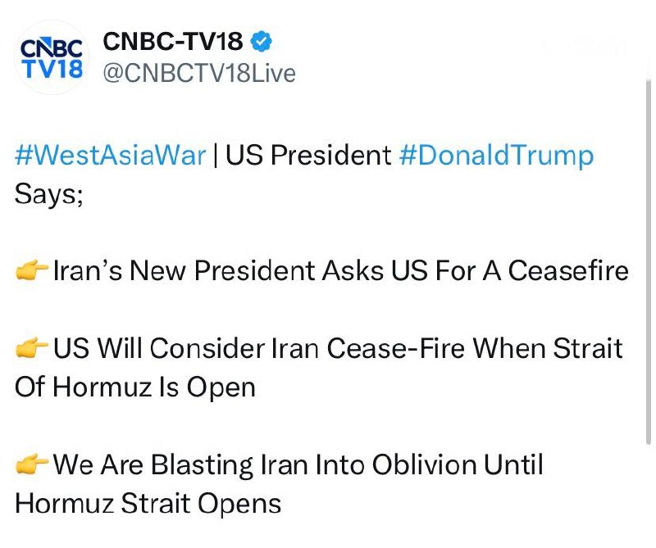656x548 pixels.
Task: Visit the @CNBCTV18Live handle
Action: point(198,73)
